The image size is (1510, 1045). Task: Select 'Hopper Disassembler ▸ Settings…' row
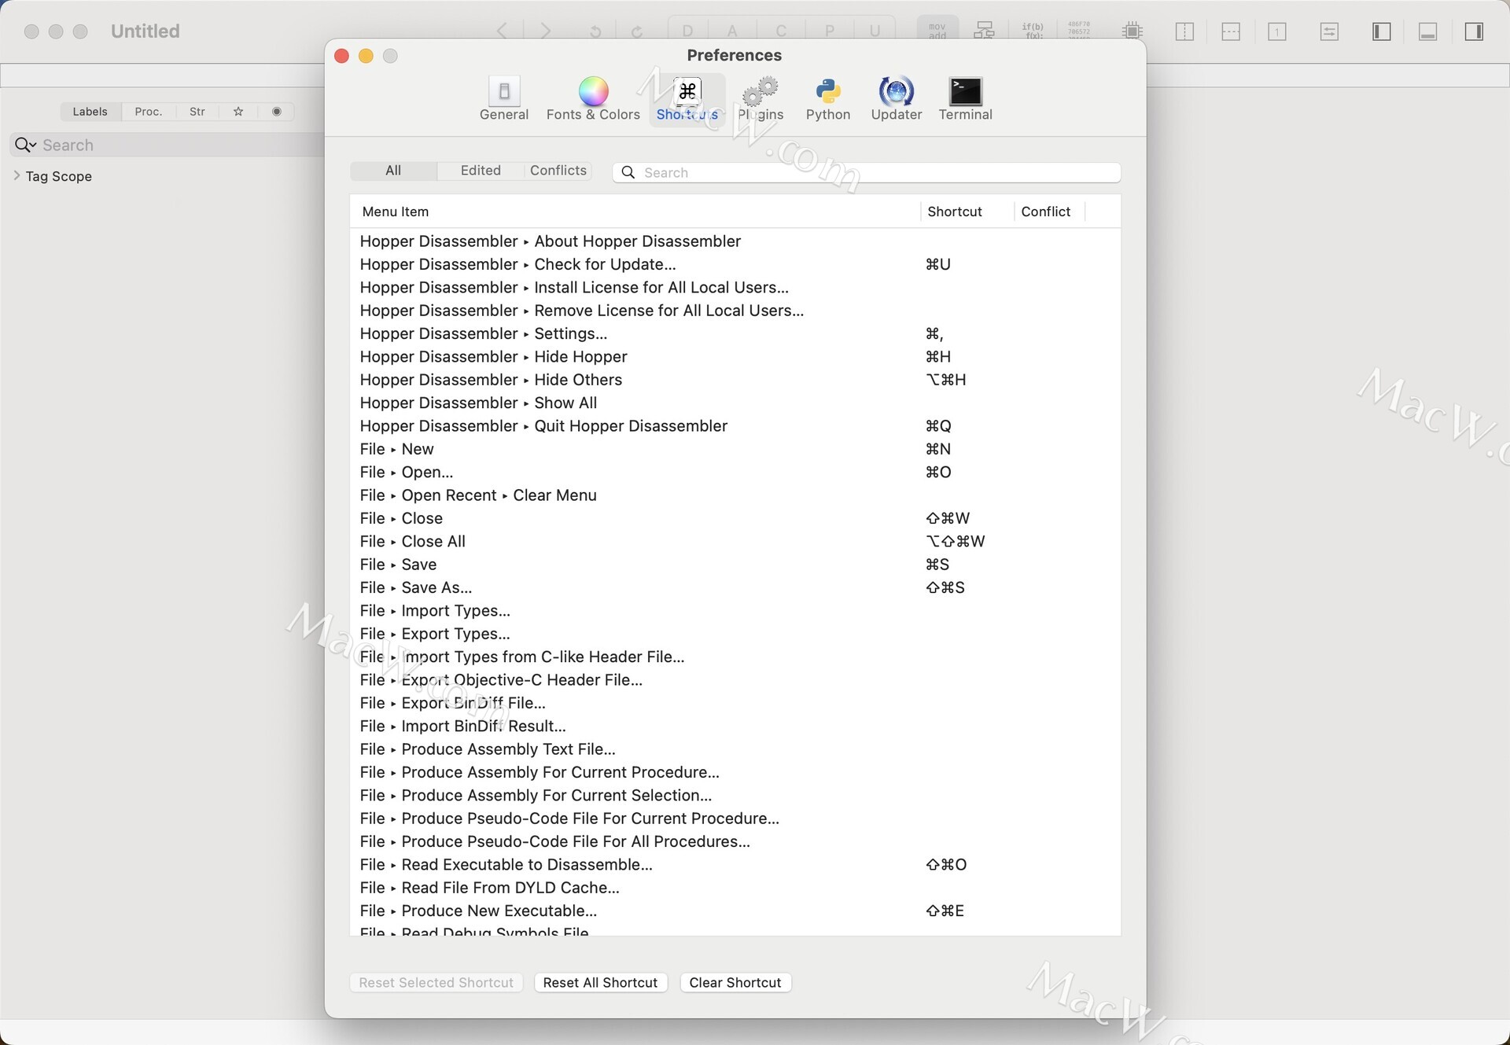[735, 333]
